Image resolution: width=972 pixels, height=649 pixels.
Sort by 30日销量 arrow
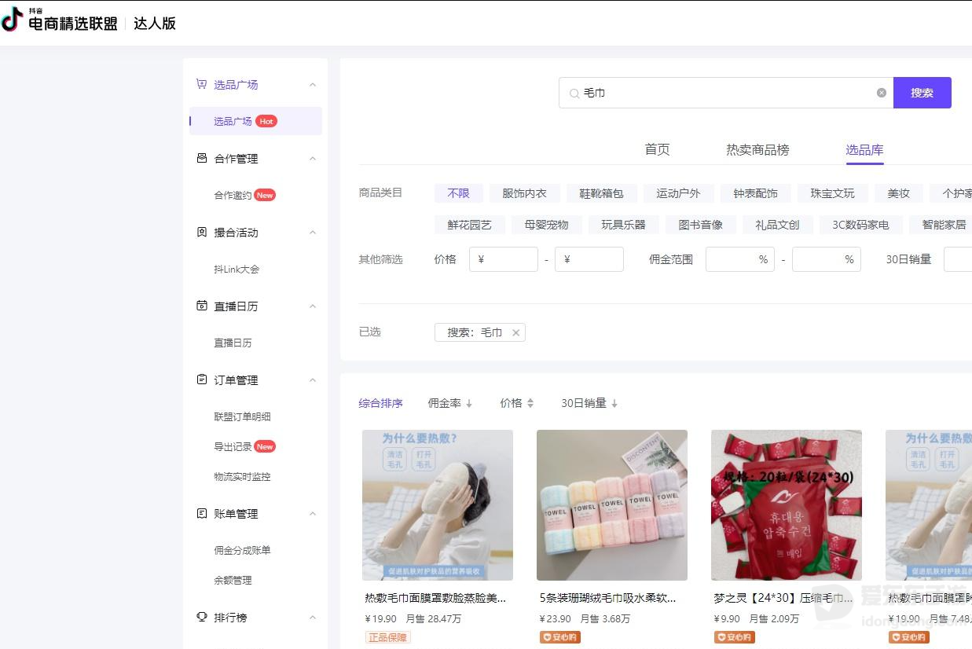pos(614,403)
